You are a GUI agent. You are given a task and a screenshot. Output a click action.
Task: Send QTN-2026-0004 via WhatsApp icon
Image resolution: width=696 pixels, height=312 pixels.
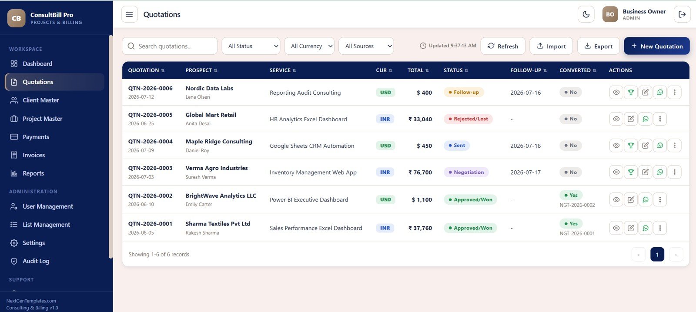(x=660, y=146)
